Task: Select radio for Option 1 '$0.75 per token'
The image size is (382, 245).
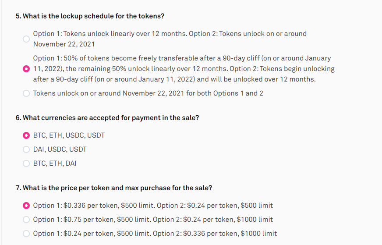Action: [26, 220]
